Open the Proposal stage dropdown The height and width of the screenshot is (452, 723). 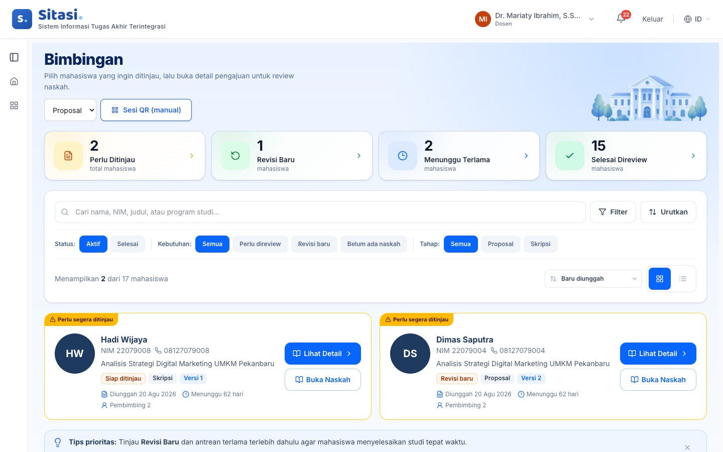click(x=70, y=110)
